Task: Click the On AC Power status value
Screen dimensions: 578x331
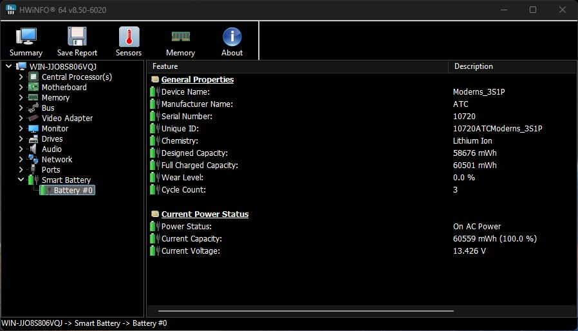Action: tap(477, 227)
